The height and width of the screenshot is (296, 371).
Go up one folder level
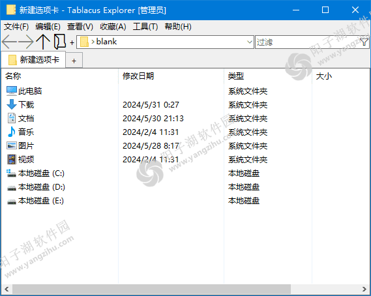[x=43, y=42]
